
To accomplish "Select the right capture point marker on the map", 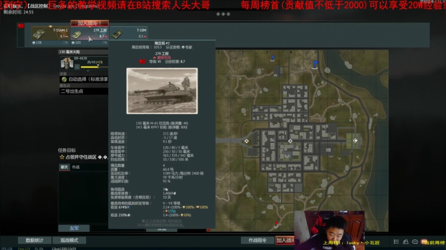I will pos(356,140).
